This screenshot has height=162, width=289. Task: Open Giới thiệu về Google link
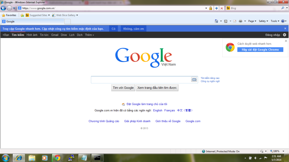168,121
